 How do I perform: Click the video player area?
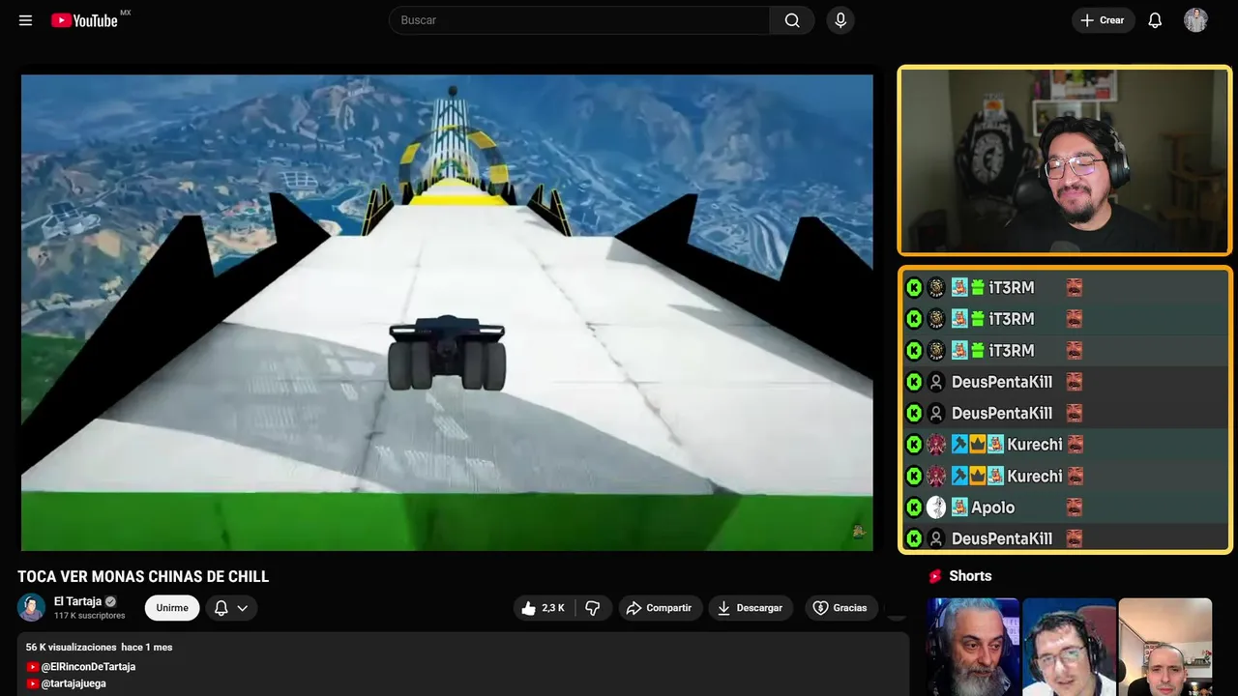447,312
